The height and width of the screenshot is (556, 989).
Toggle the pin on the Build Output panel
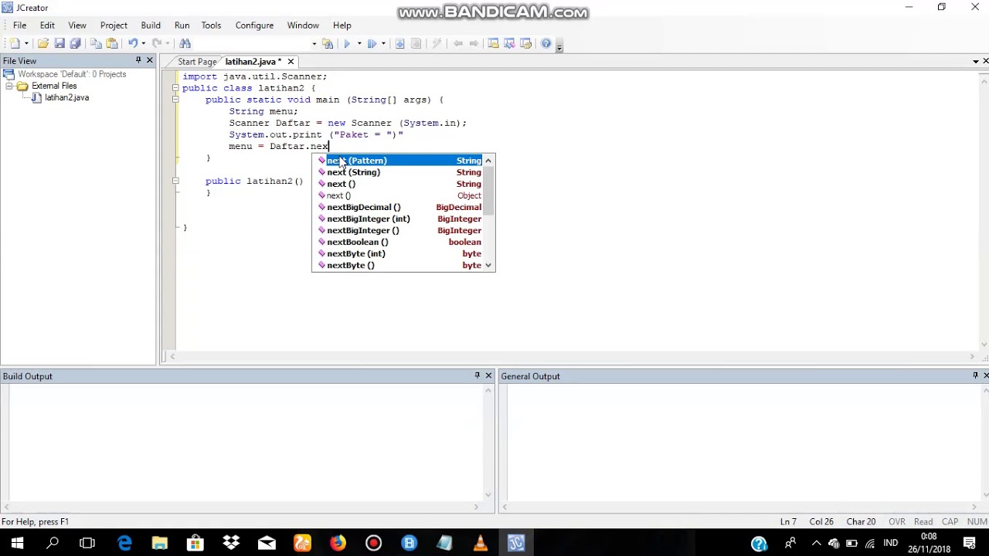point(477,375)
